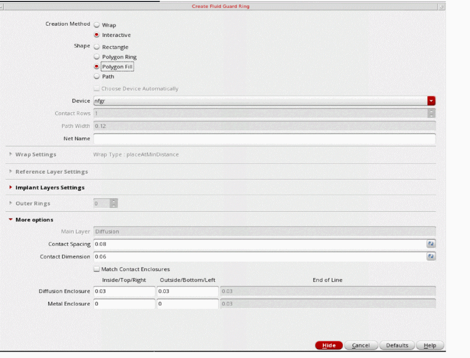Viewport: 470px width, 358px height.
Task: Choose the Polygon Ring shape
Action: [x=96, y=57]
